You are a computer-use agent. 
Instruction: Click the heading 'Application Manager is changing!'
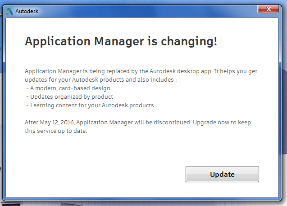pos(121,41)
